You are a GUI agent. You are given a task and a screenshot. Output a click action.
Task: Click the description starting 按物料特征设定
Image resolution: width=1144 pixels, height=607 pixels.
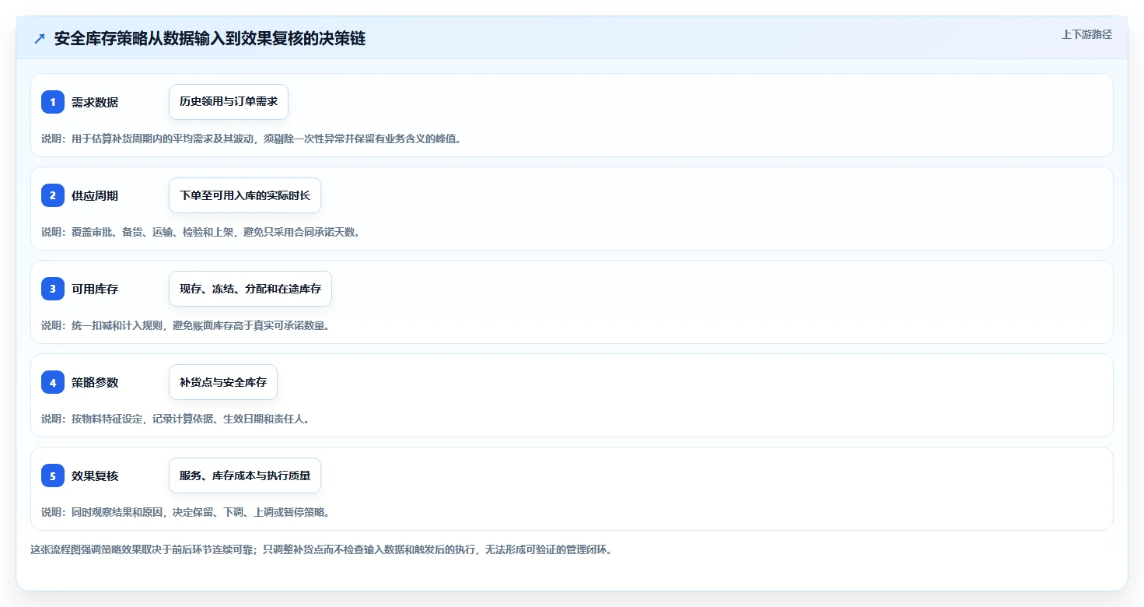point(176,419)
